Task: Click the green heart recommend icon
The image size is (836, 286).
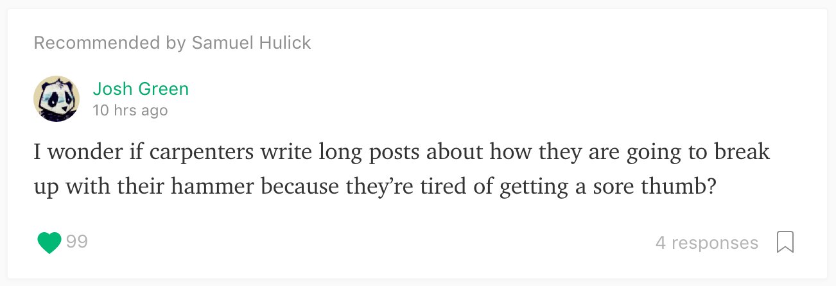Action: pos(49,242)
